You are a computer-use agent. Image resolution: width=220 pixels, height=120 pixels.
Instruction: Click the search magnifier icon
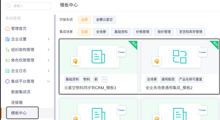click(9, 6)
